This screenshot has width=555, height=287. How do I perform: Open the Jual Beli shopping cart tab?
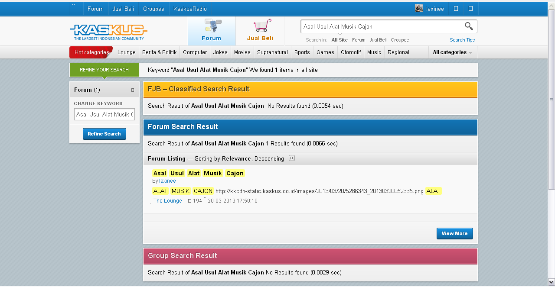coord(260,31)
